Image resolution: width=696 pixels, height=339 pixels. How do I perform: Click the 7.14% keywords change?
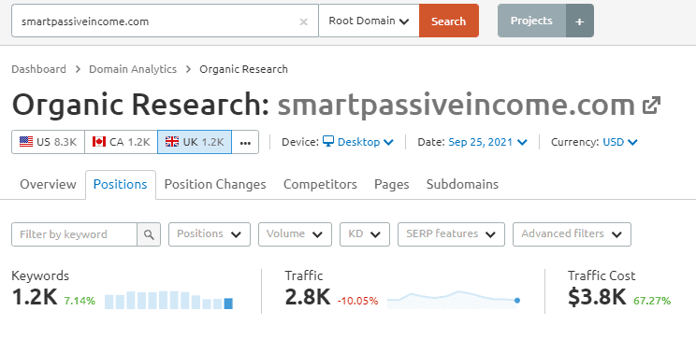(80, 302)
